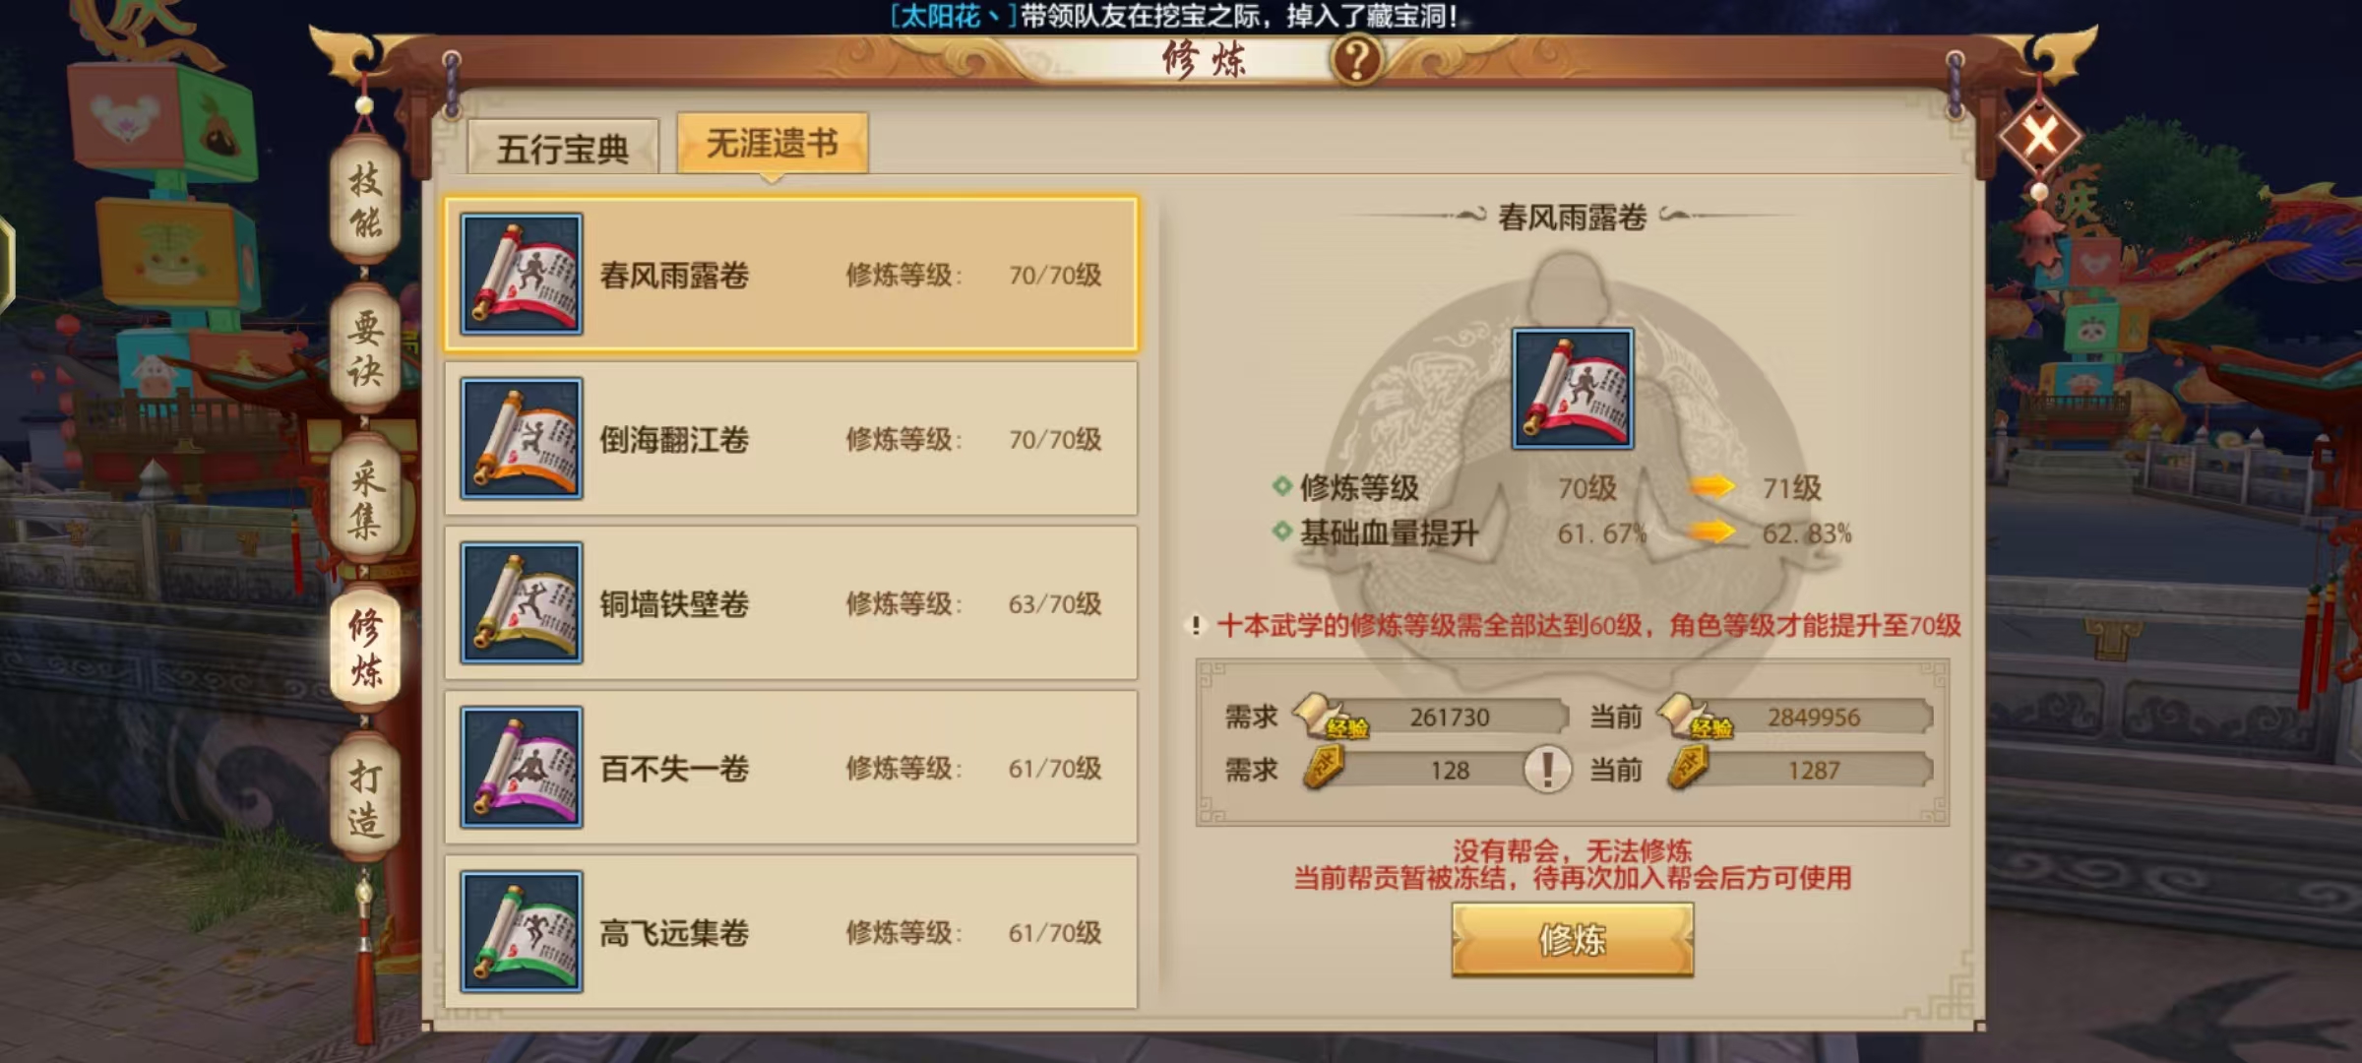
Task: Select the 铜墙铁壁卷 63/70级 row
Action: (x=791, y=603)
